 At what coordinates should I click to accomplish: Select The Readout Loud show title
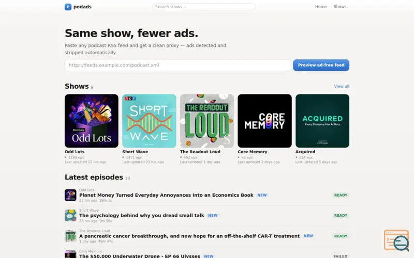pyautogui.click(x=200, y=152)
